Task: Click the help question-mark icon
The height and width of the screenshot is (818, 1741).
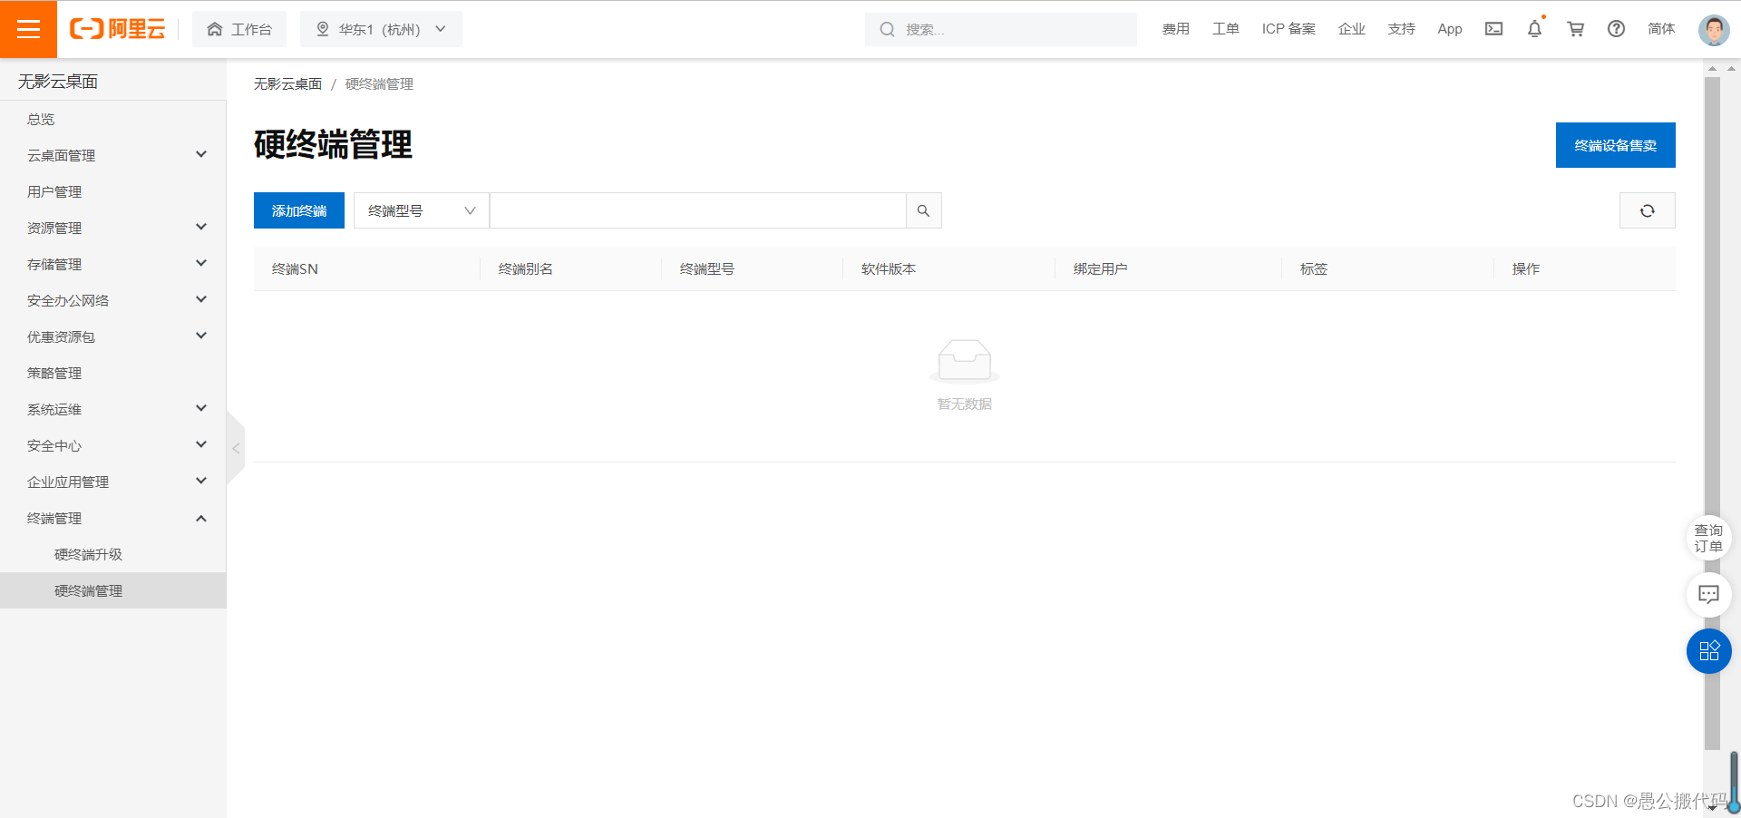Action: pos(1616,29)
